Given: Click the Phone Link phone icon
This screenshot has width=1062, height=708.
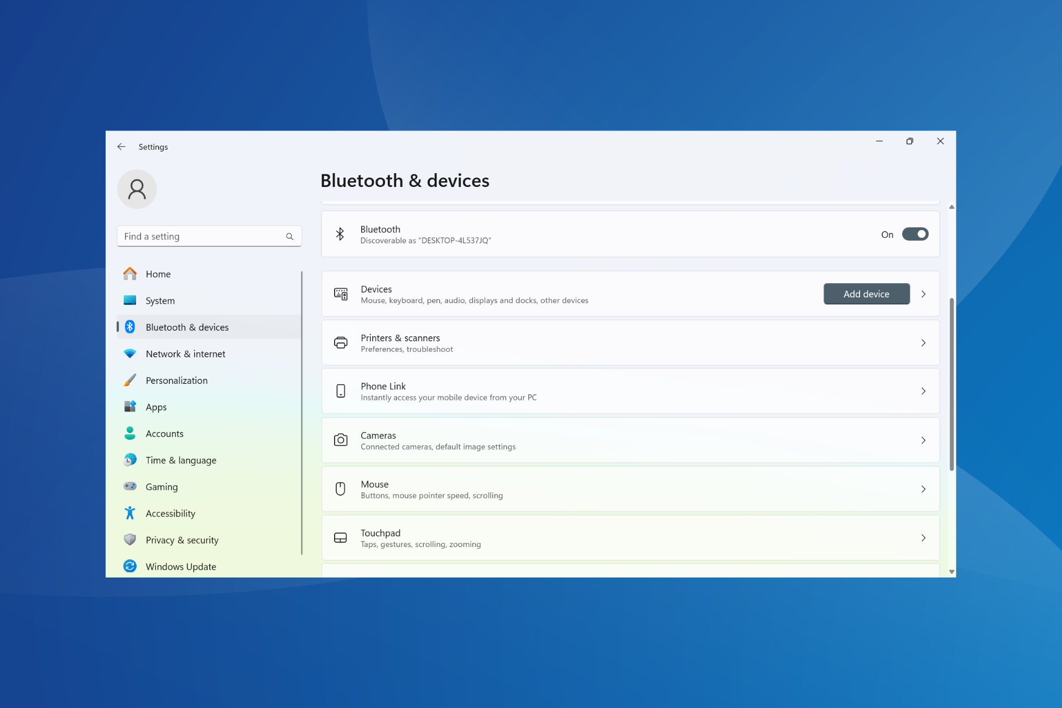Looking at the screenshot, I should (341, 391).
